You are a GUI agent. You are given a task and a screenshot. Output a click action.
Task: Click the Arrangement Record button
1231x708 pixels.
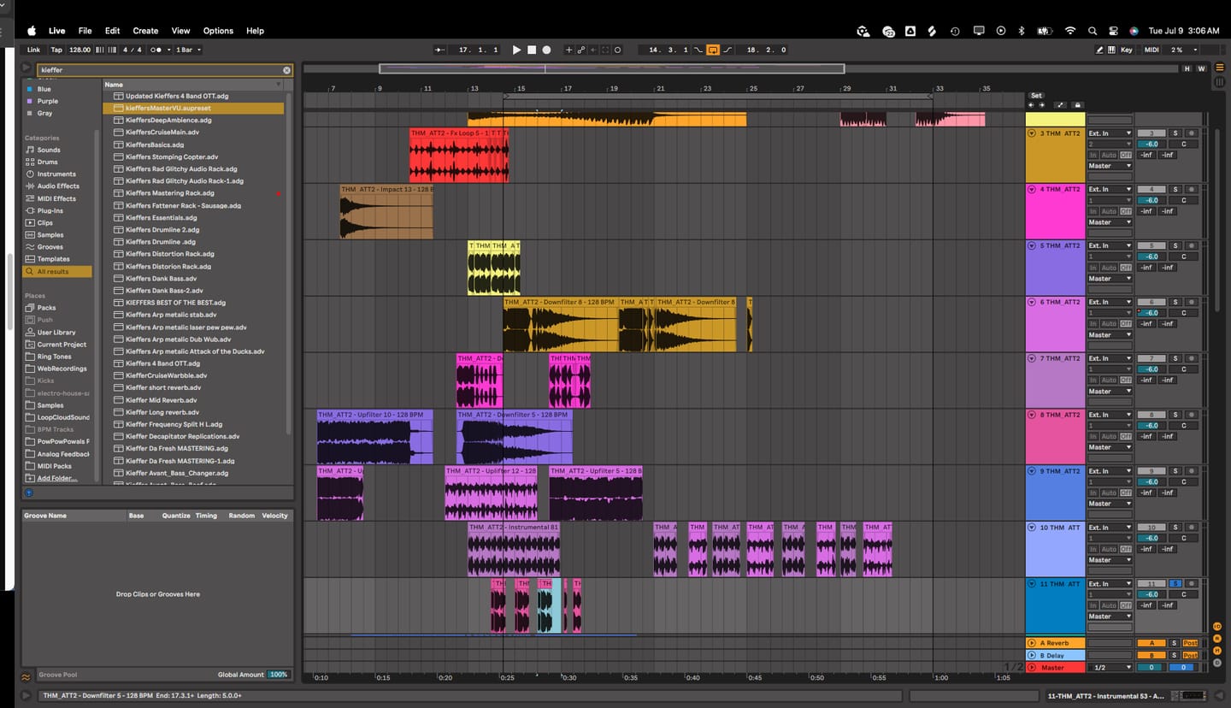pyautogui.click(x=547, y=50)
